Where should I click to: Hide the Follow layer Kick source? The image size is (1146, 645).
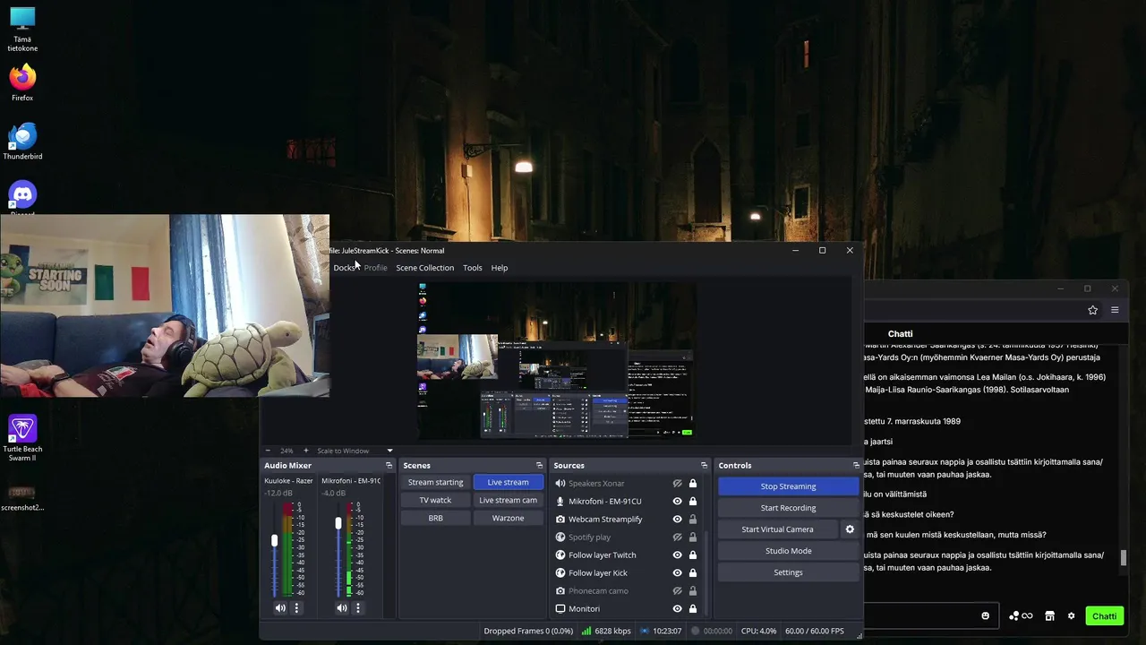point(678,573)
